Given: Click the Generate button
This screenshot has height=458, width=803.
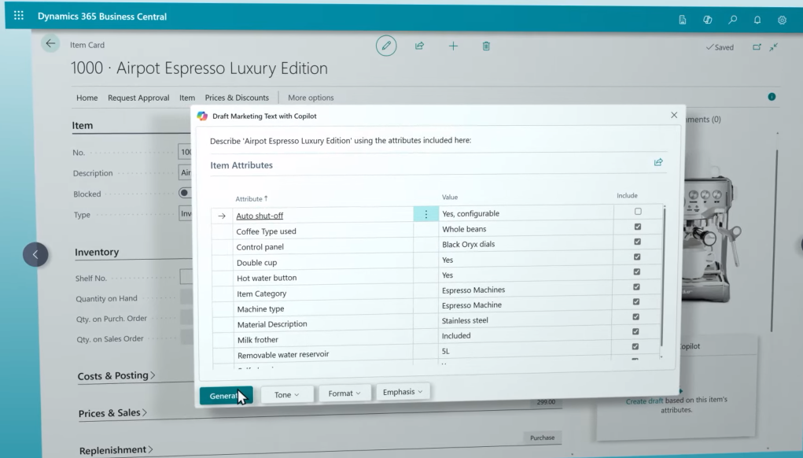Looking at the screenshot, I should click(x=226, y=396).
